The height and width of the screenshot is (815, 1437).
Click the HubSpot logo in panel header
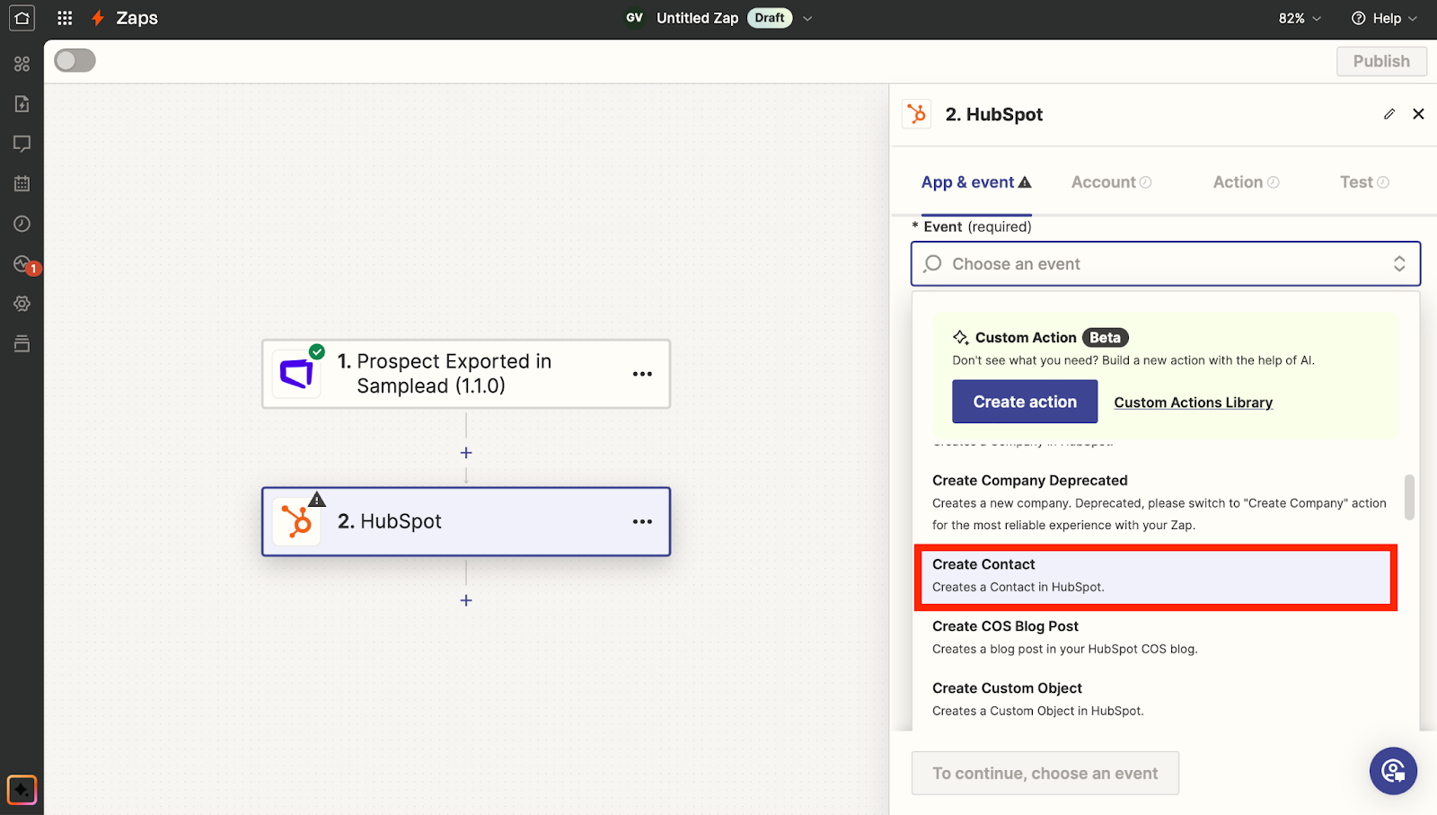coord(917,114)
